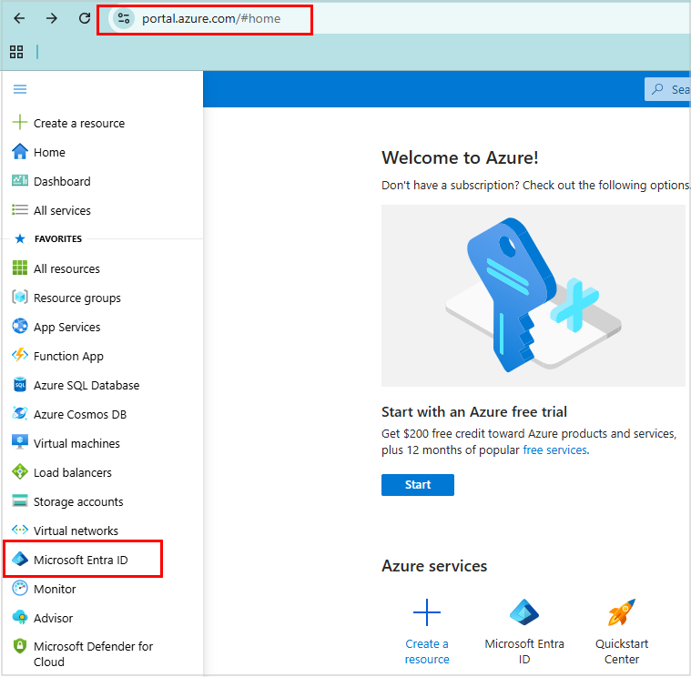This screenshot has height=677, width=691.
Task: Click the blue plus under Azure services
Action: [x=427, y=612]
